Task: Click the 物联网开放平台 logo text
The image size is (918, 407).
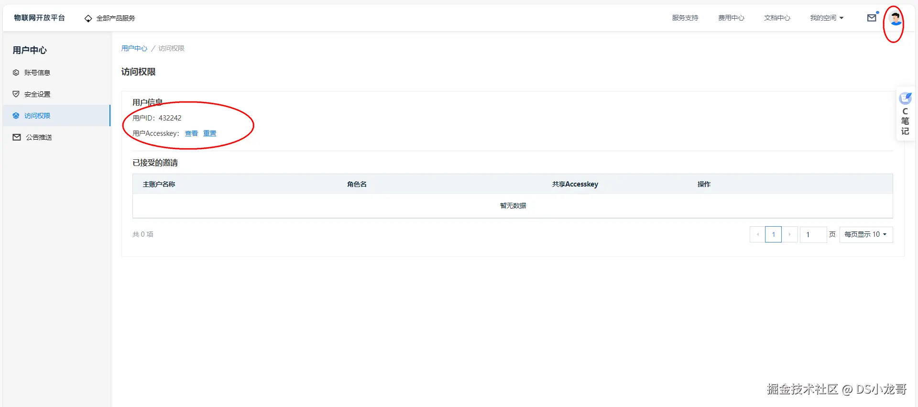Action: click(x=39, y=18)
